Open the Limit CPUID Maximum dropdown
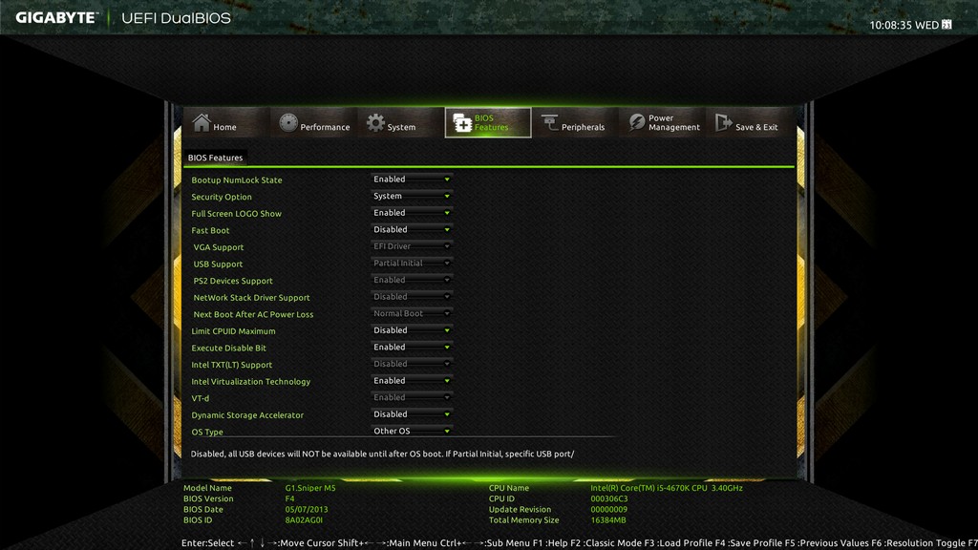 pyautogui.click(x=412, y=329)
